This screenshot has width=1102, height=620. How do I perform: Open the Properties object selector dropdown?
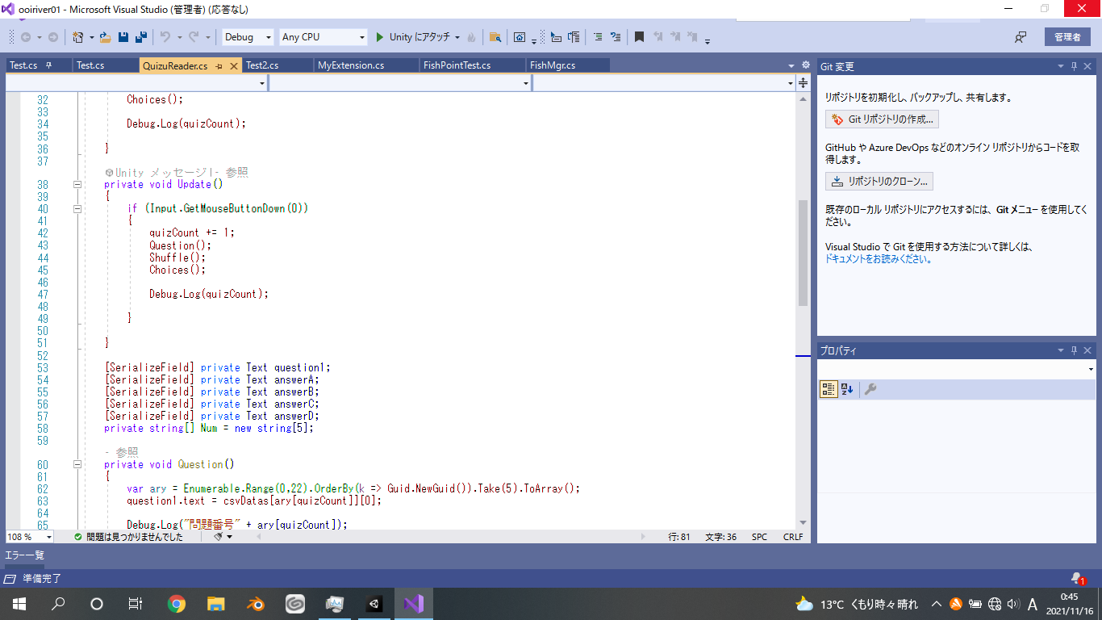click(1091, 369)
